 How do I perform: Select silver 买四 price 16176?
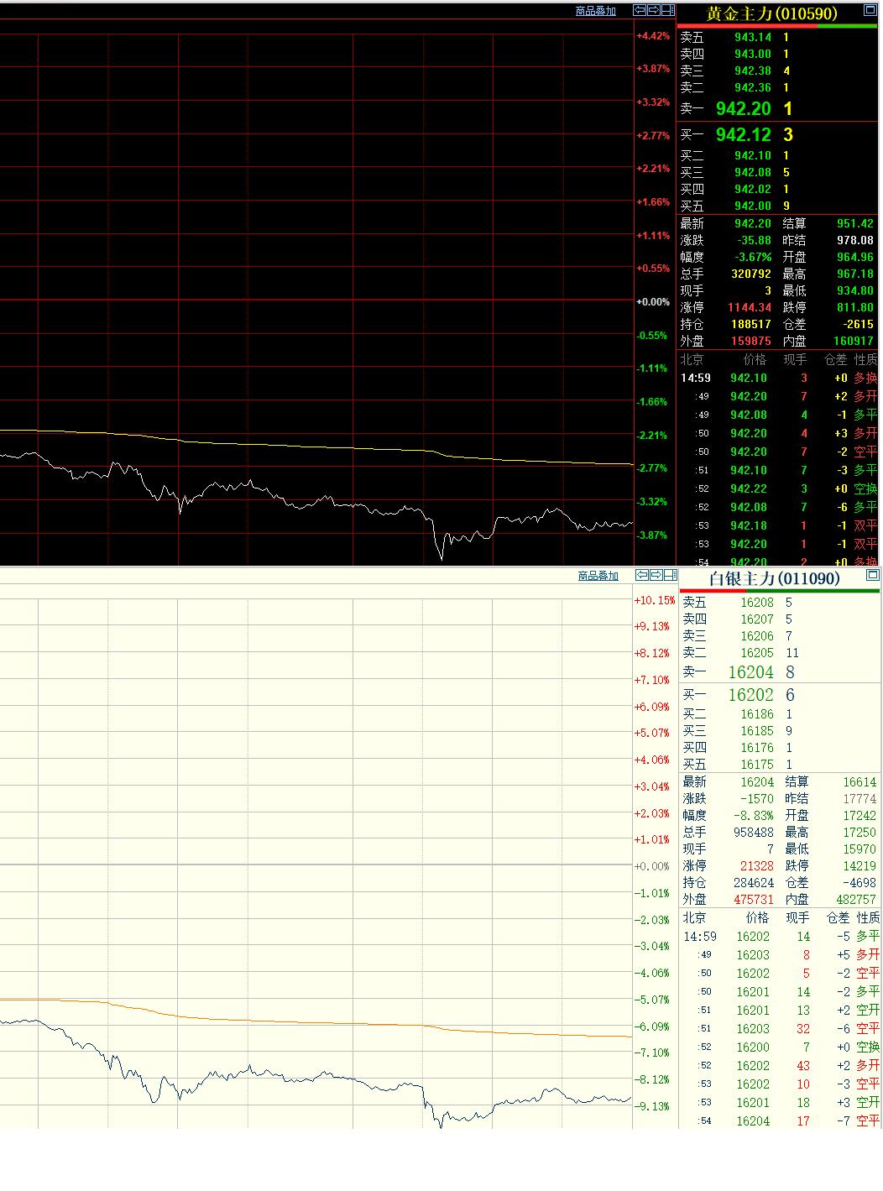[x=757, y=748]
